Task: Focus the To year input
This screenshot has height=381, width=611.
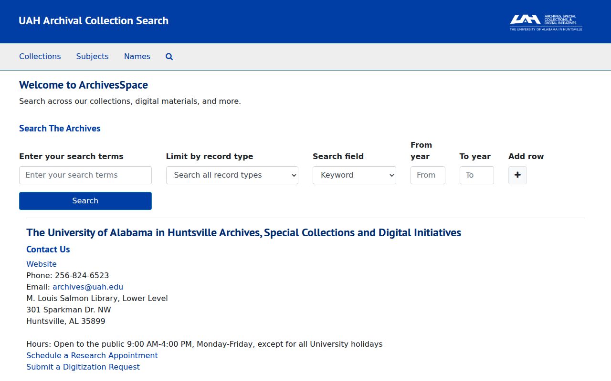Action: 477,175
